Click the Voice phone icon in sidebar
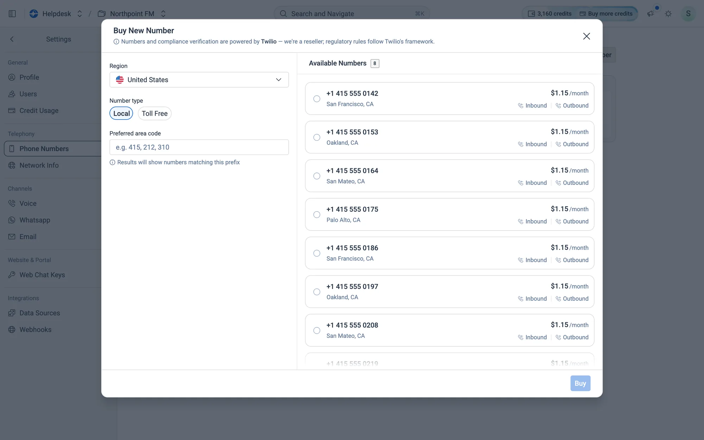This screenshot has width=704, height=440. click(12, 203)
